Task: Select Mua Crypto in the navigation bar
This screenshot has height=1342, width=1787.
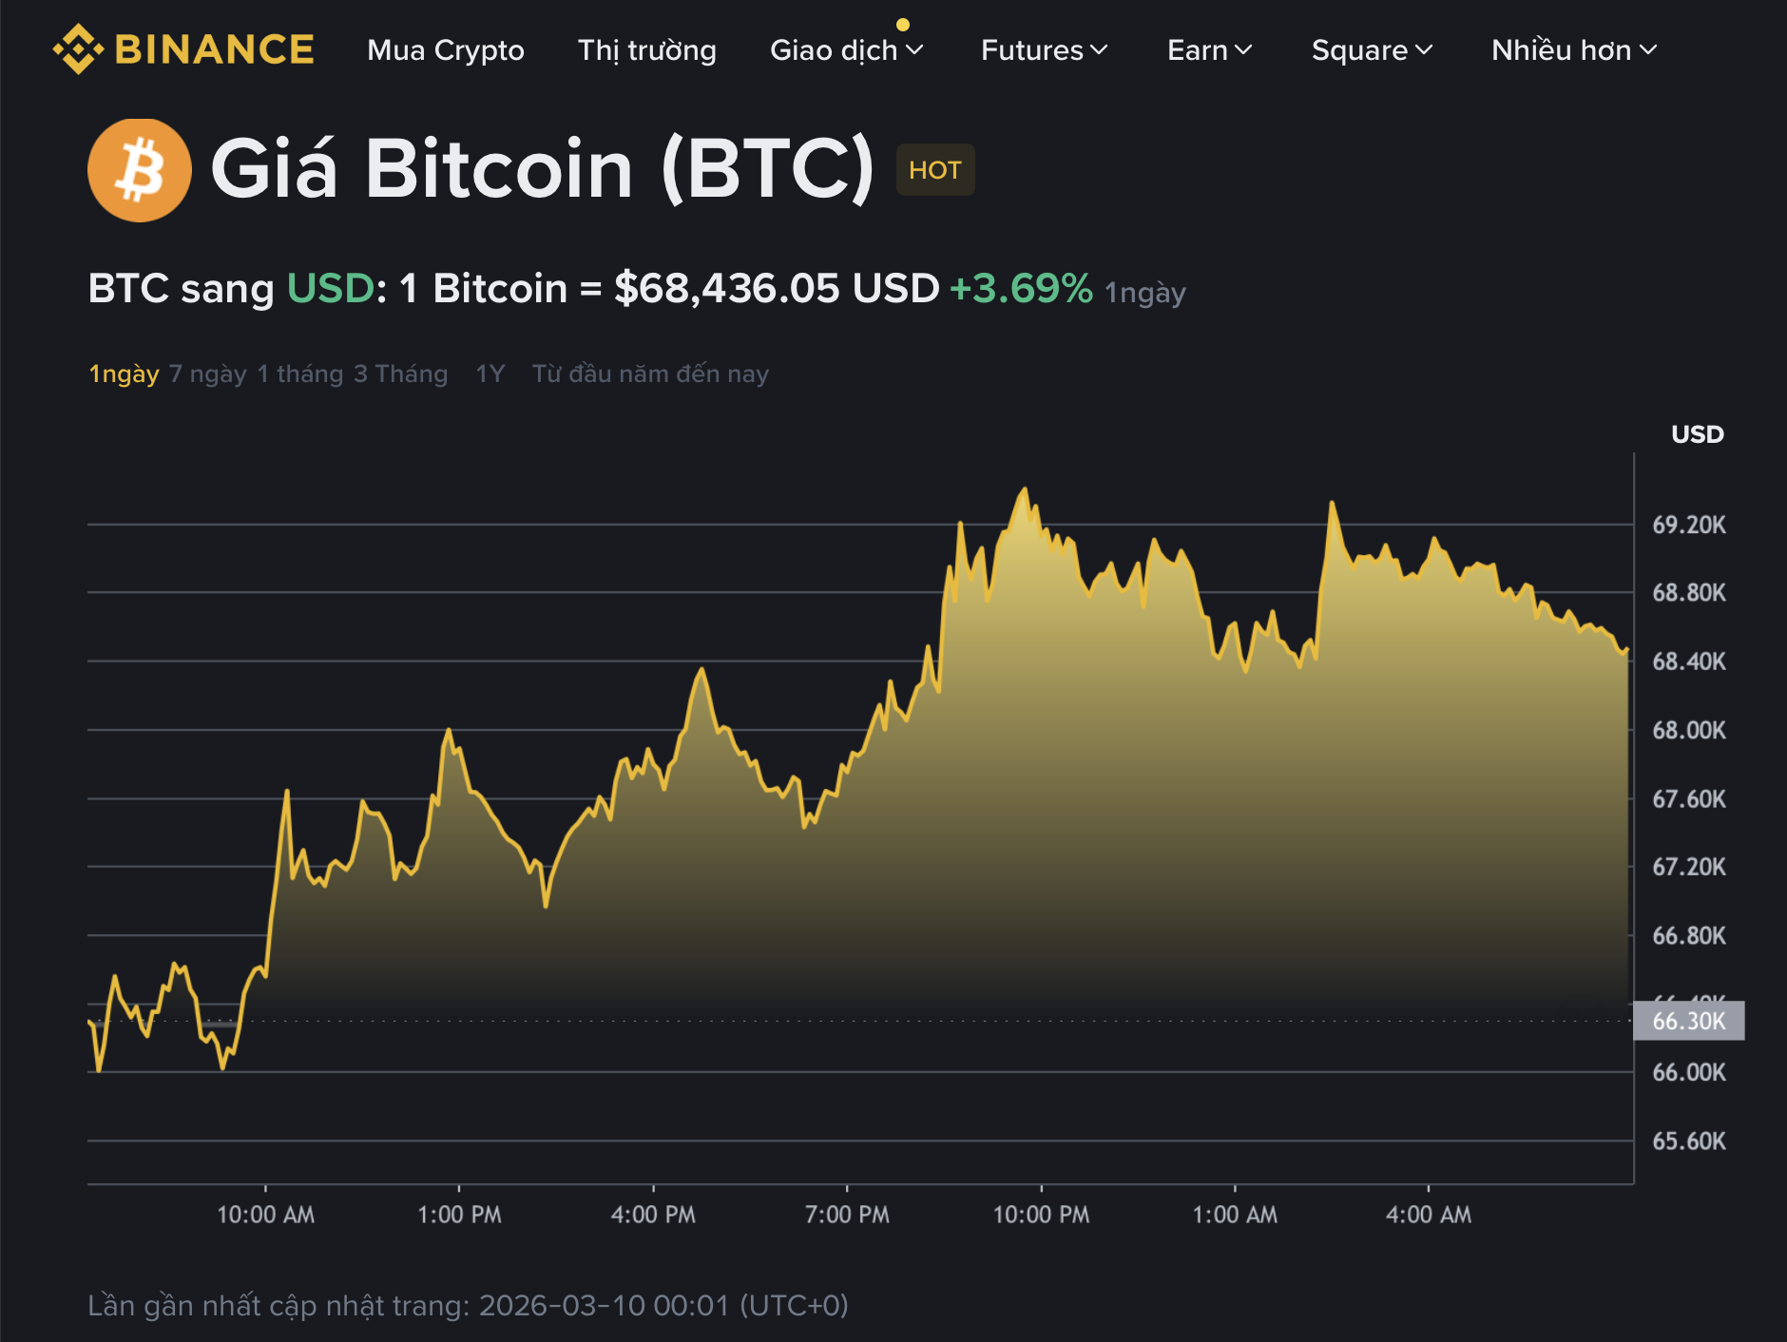Action: coord(447,50)
